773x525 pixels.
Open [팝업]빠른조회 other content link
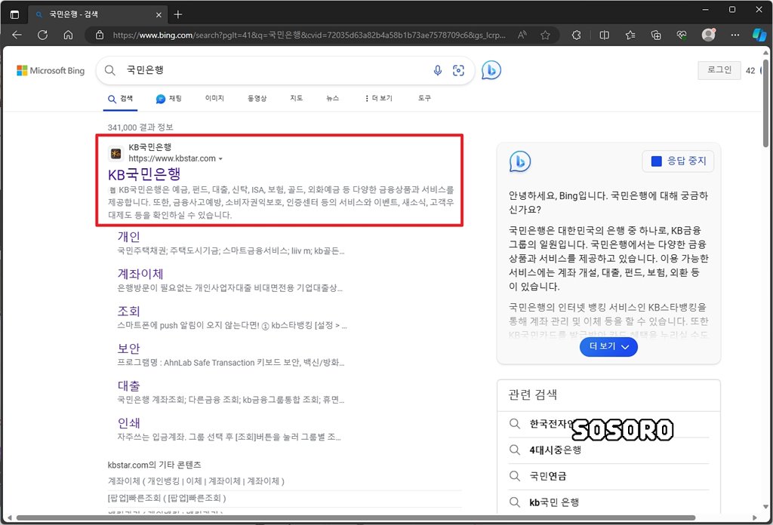167,498
